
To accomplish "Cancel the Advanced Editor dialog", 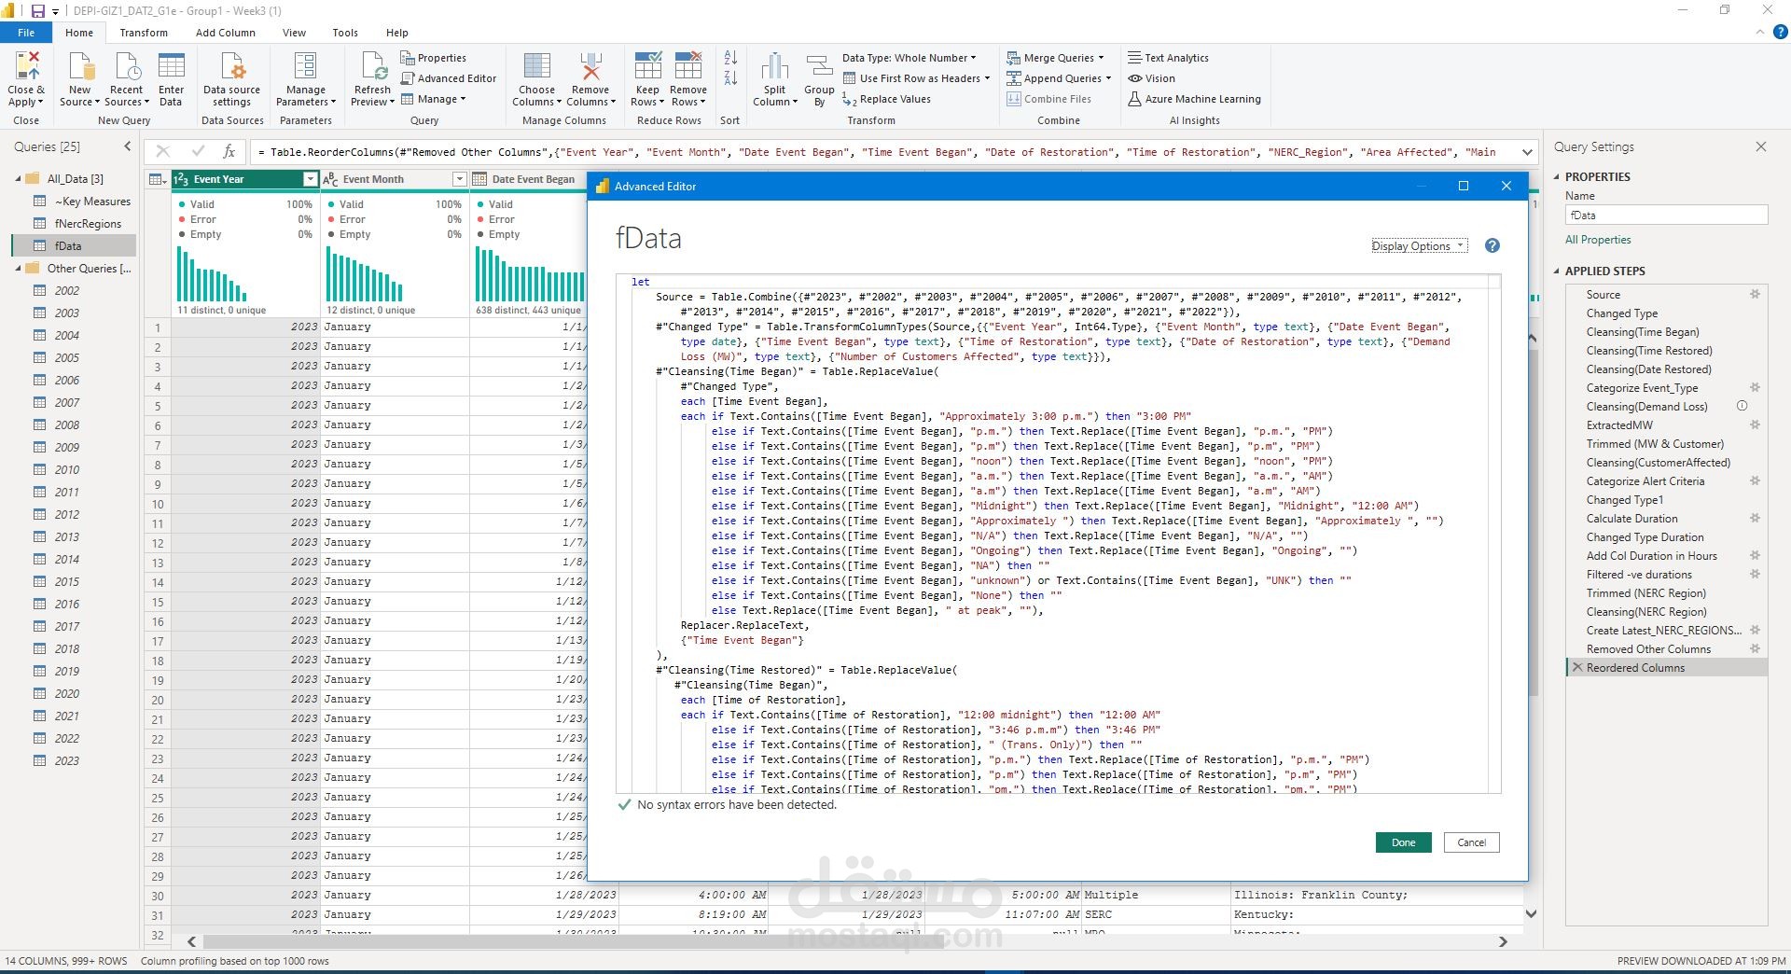I will click(1471, 842).
